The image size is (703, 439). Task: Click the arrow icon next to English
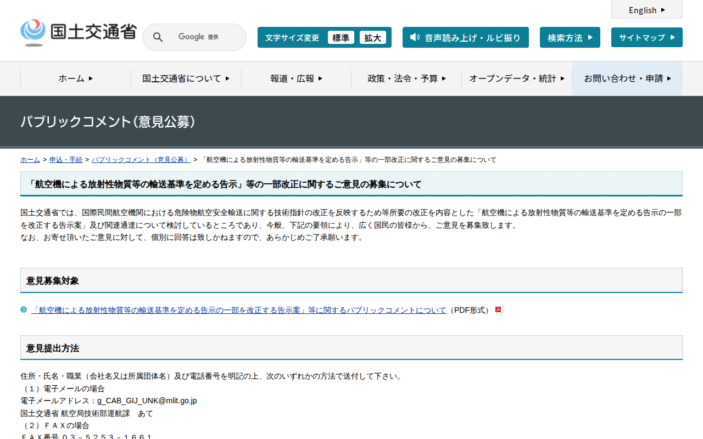click(x=663, y=10)
